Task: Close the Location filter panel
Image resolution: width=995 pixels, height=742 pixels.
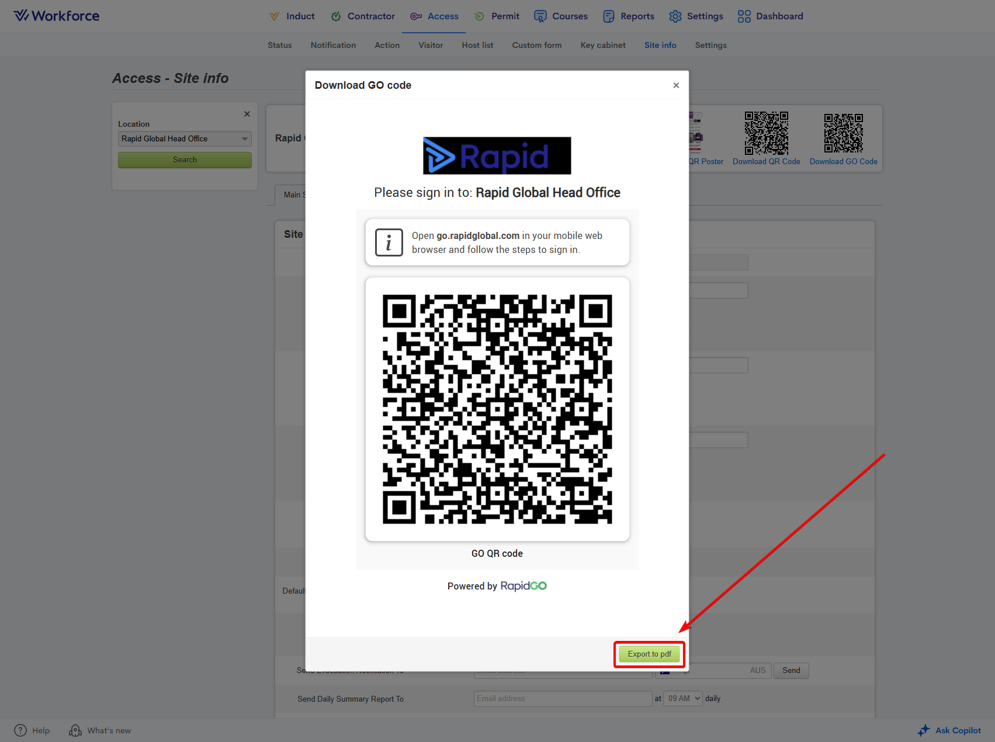Action: (x=247, y=114)
